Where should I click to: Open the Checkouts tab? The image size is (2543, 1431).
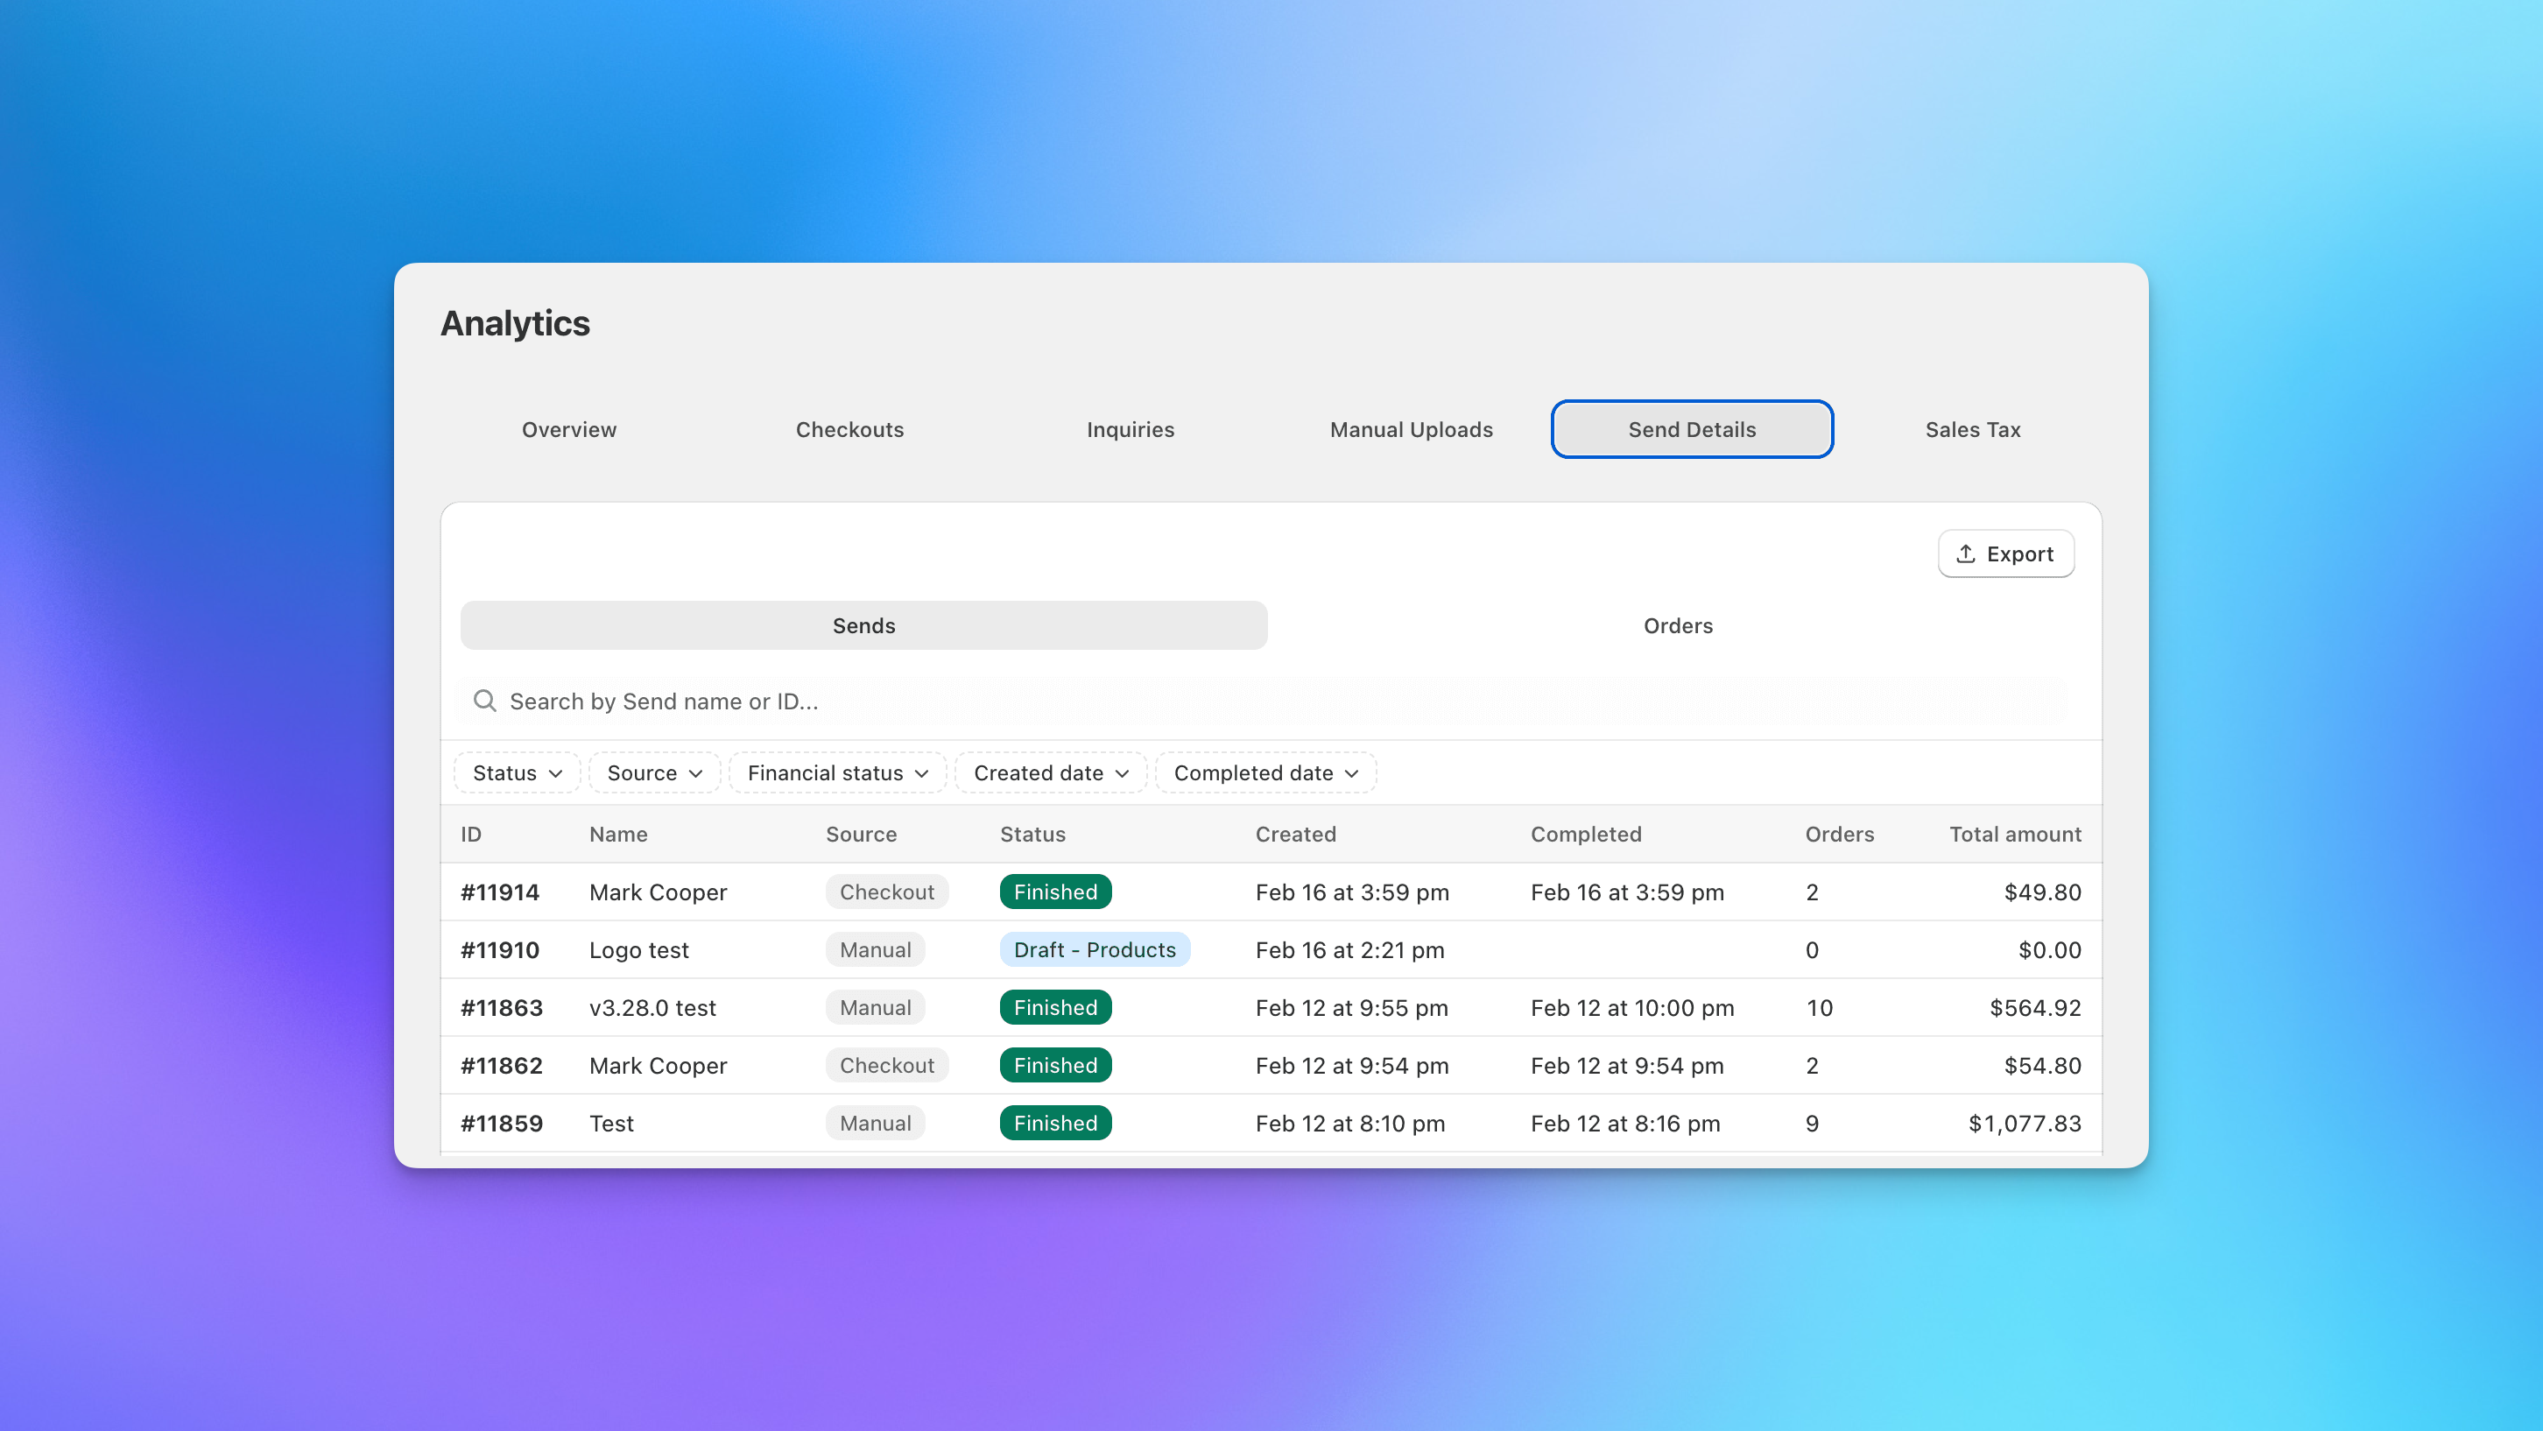[849, 430]
